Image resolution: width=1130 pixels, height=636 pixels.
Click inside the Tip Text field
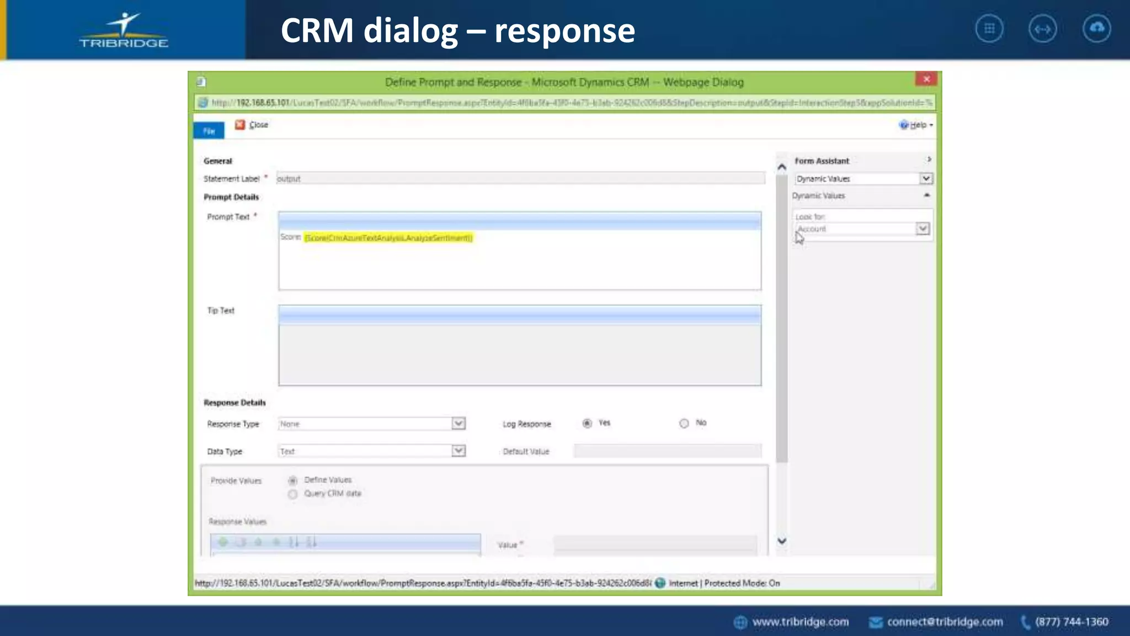[x=519, y=354]
